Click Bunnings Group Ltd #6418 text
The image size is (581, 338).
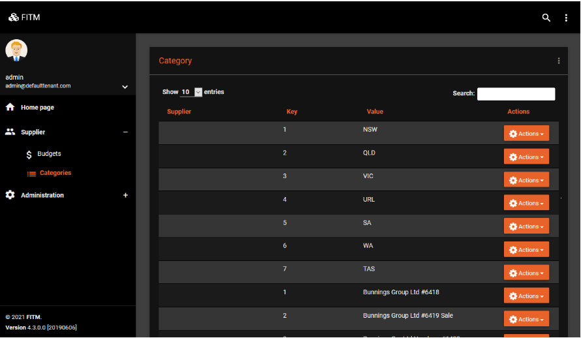(x=401, y=292)
